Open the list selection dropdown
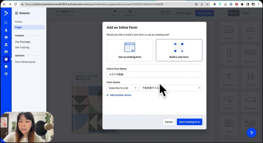The height and width of the screenshot is (143, 263). coord(171,88)
